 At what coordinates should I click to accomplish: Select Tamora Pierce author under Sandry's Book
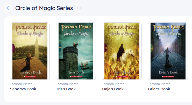(21, 84)
